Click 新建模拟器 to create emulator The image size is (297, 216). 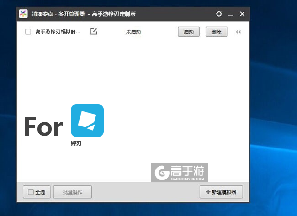click(x=221, y=192)
